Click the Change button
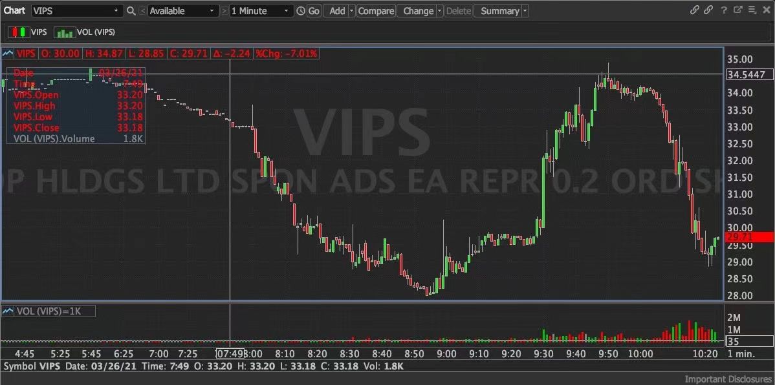This screenshot has width=775, height=385. [417, 11]
